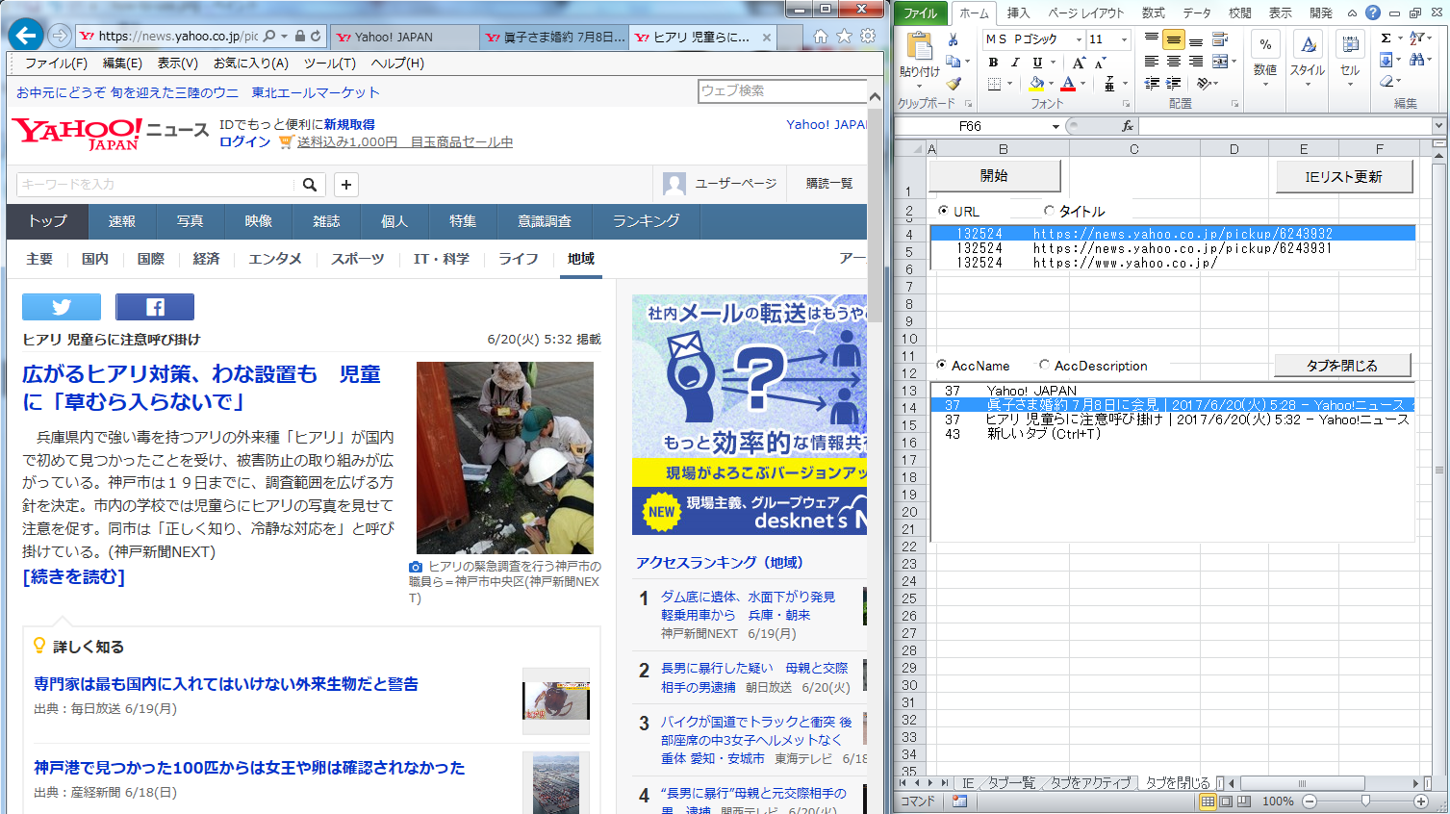Click the browser Back arrow button
This screenshot has height=814, width=1450.
tap(25, 36)
